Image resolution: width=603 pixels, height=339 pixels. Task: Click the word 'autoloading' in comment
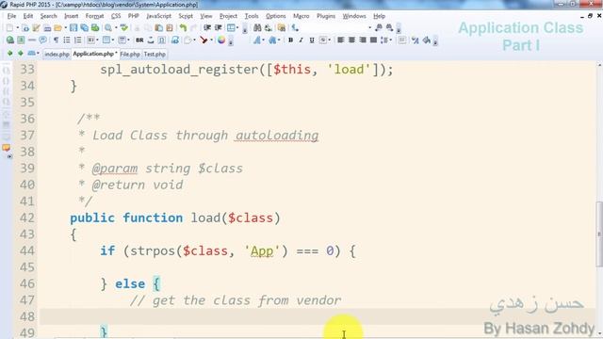click(x=277, y=136)
